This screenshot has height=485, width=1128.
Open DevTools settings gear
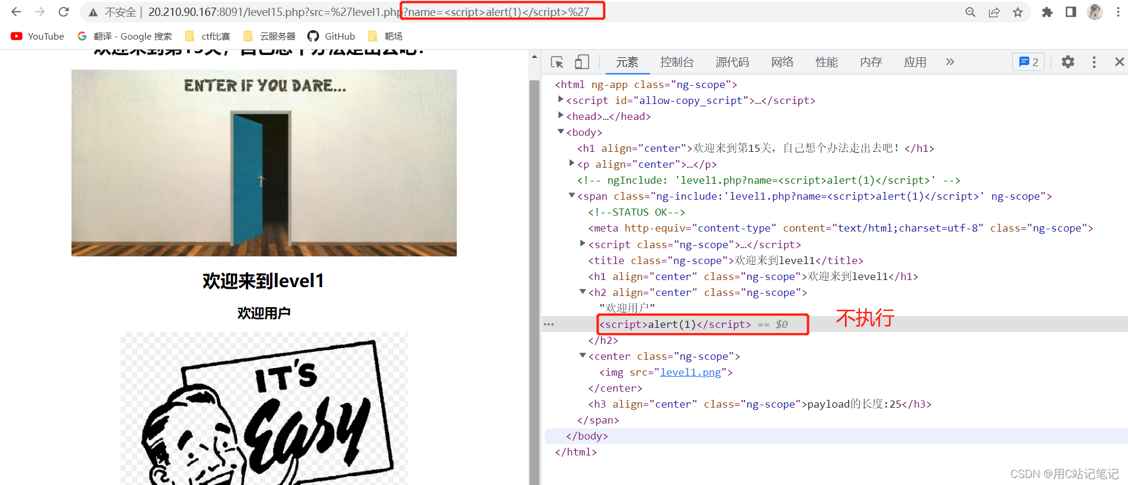(1068, 62)
